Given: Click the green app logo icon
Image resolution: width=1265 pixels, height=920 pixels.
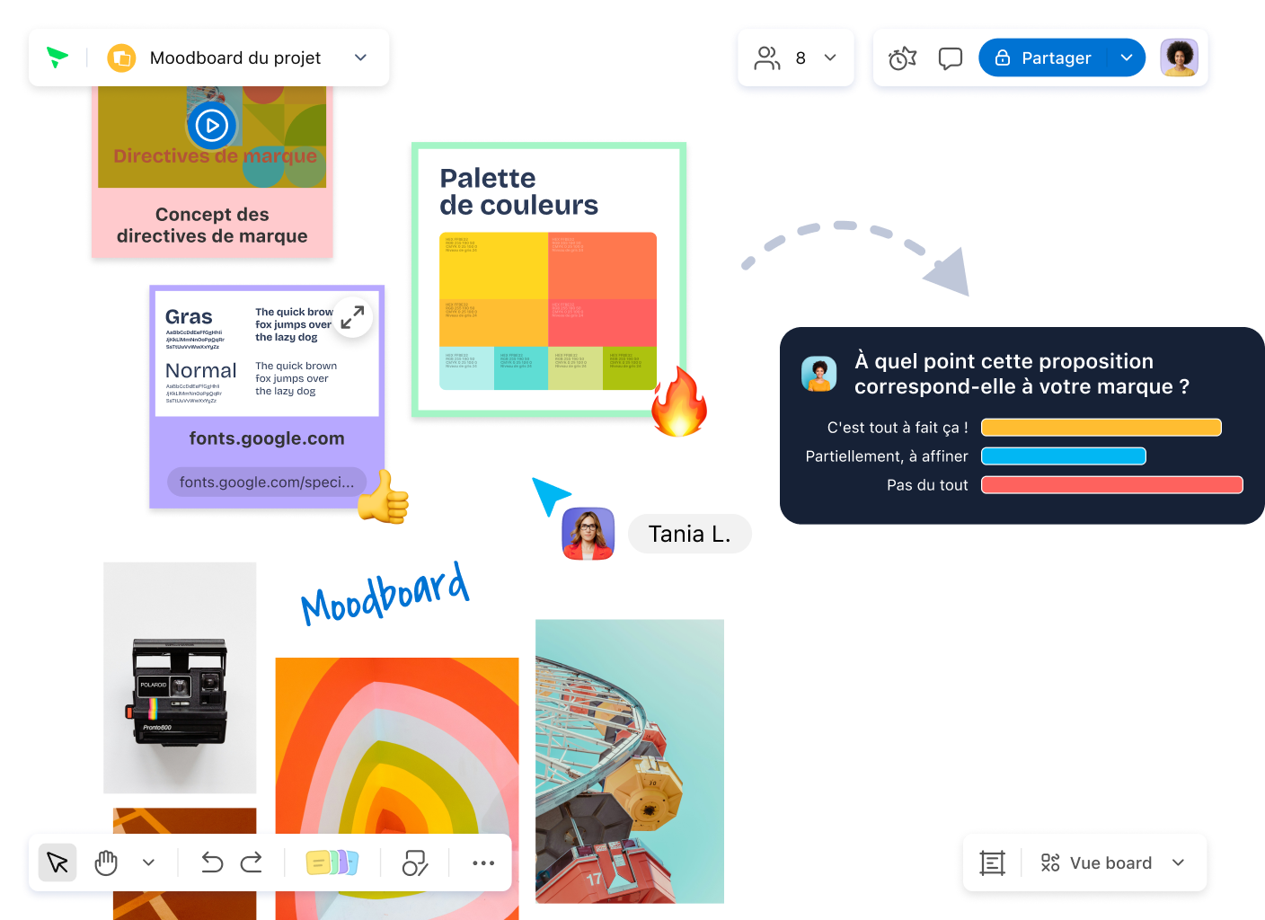Looking at the screenshot, I should point(57,57).
